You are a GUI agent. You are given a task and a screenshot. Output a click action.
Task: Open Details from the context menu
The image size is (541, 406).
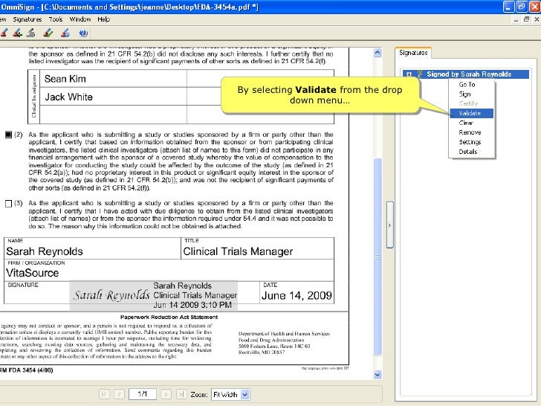(472, 152)
